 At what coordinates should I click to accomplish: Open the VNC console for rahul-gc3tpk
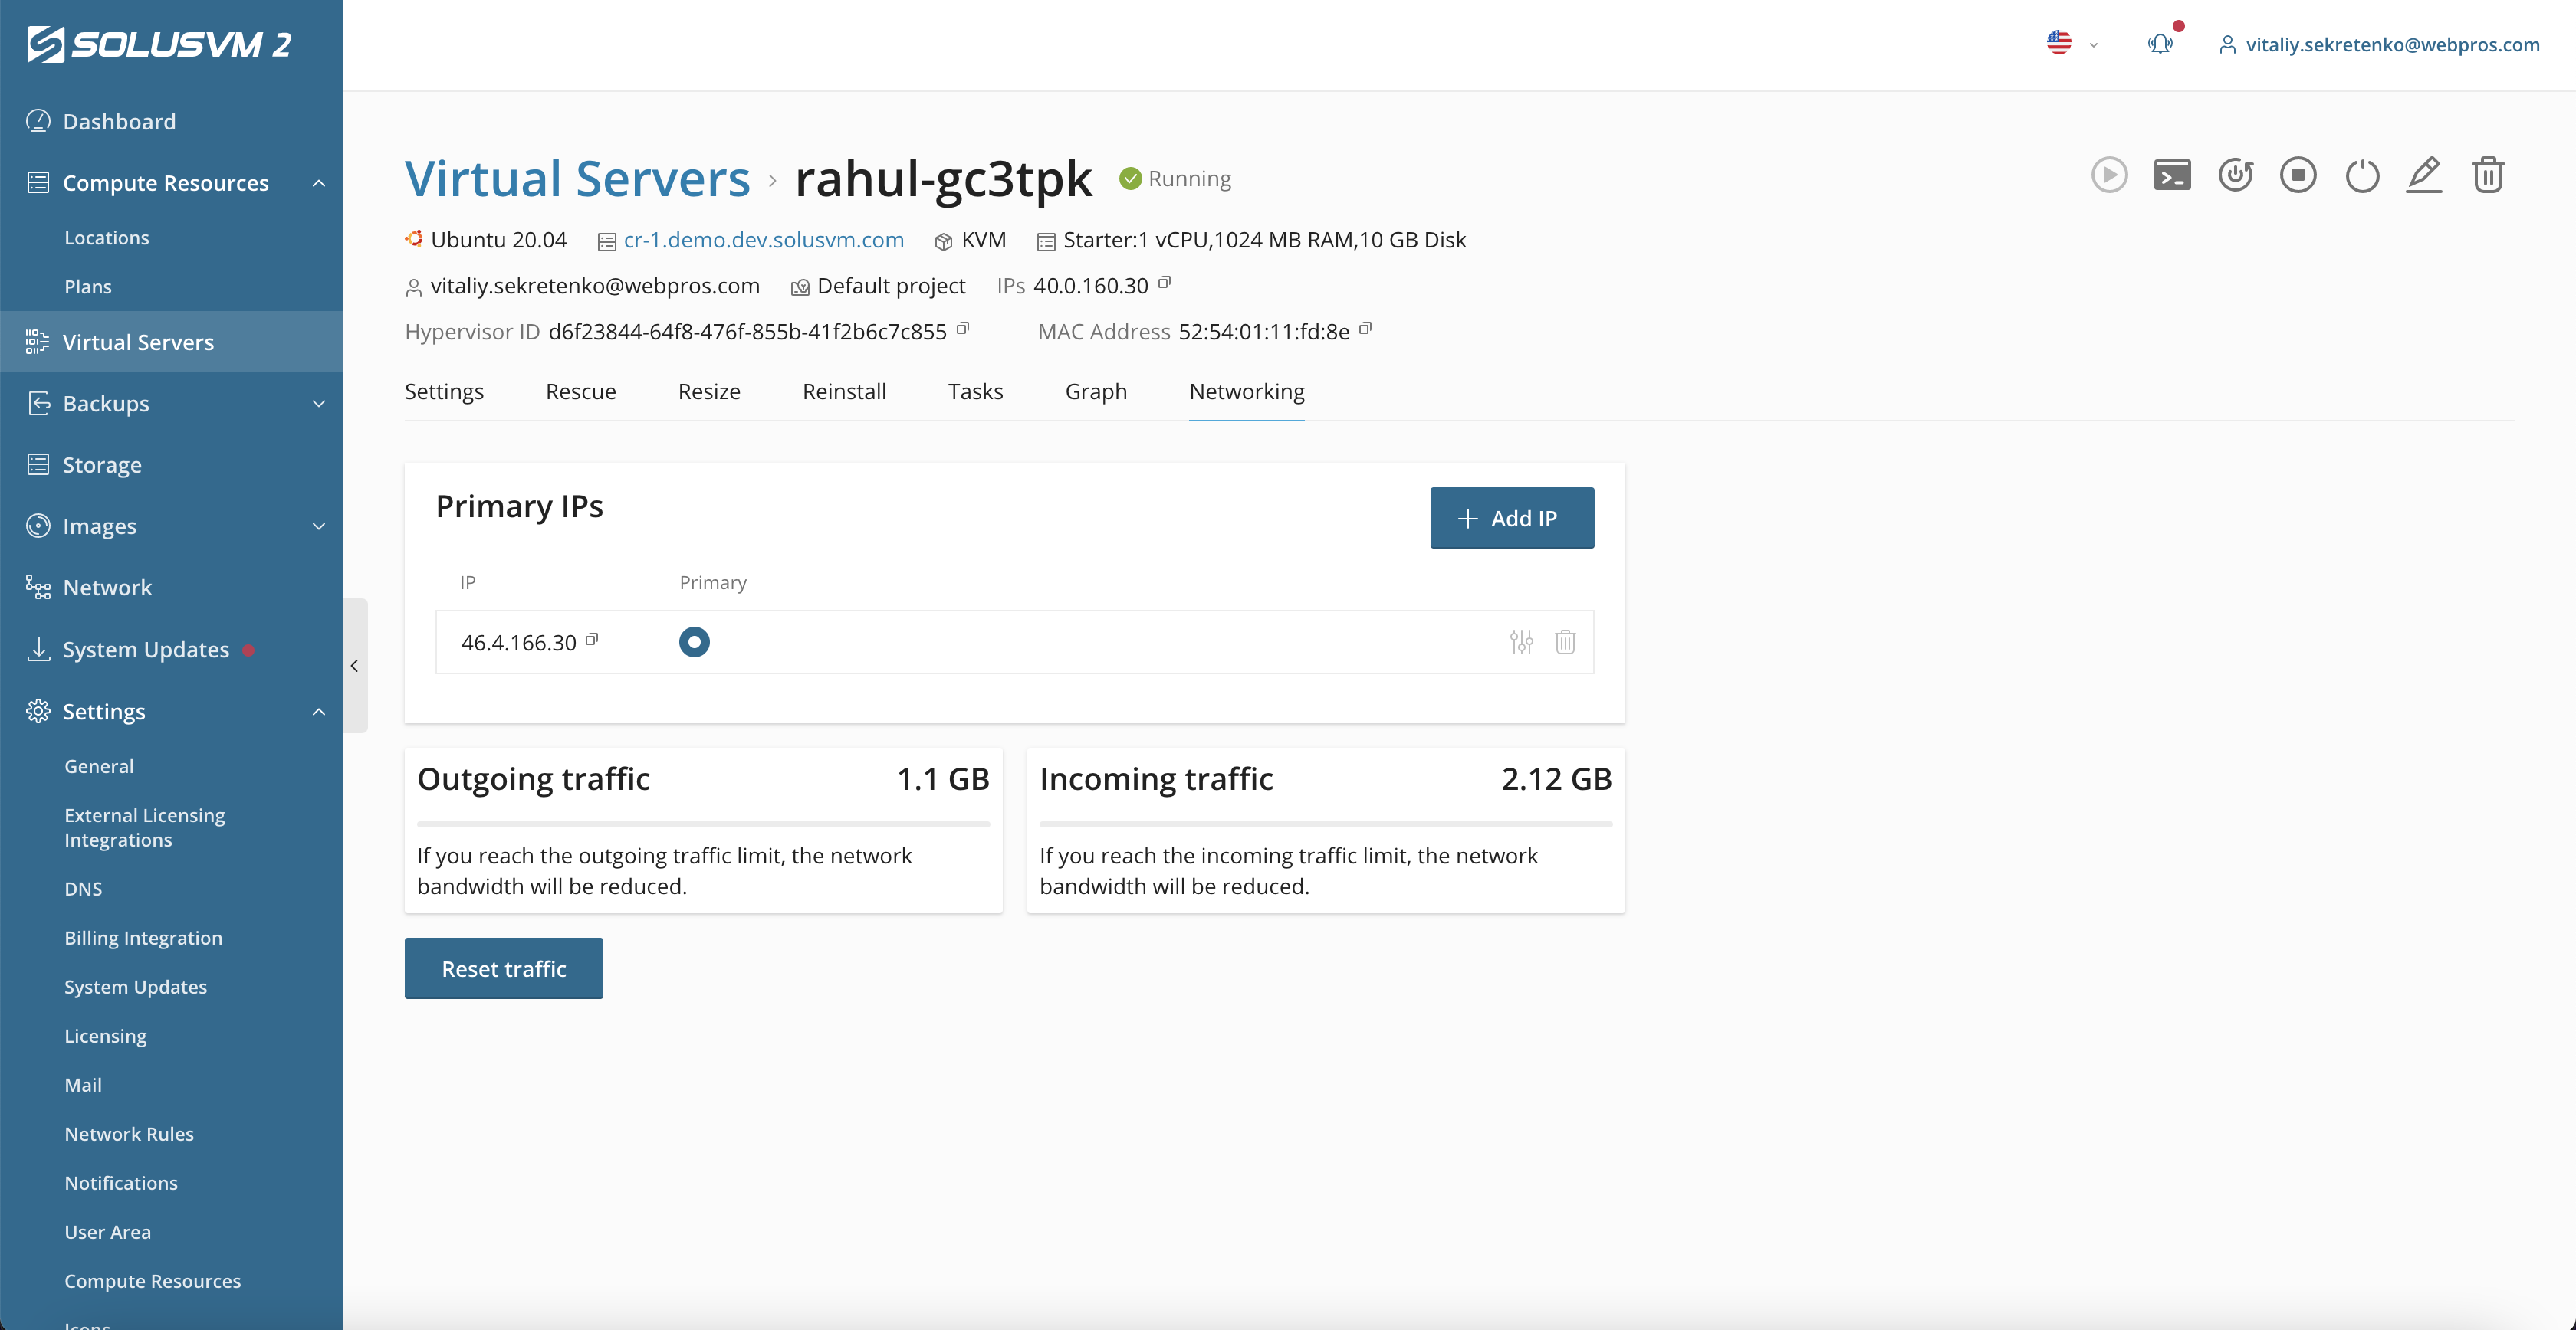(x=2172, y=175)
